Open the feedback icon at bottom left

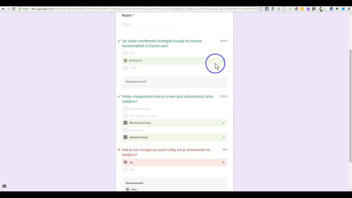[4, 186]
